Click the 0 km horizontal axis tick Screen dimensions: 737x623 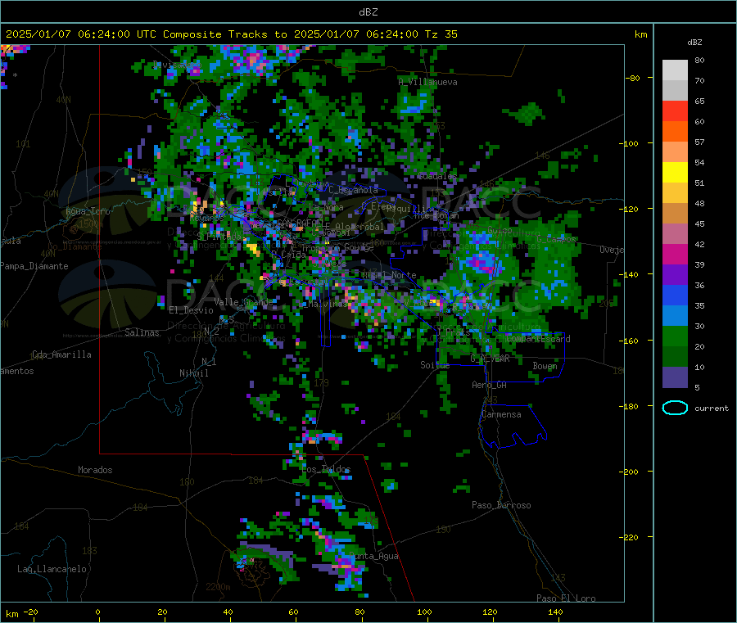pyautogui.click(x=97, y=612)
